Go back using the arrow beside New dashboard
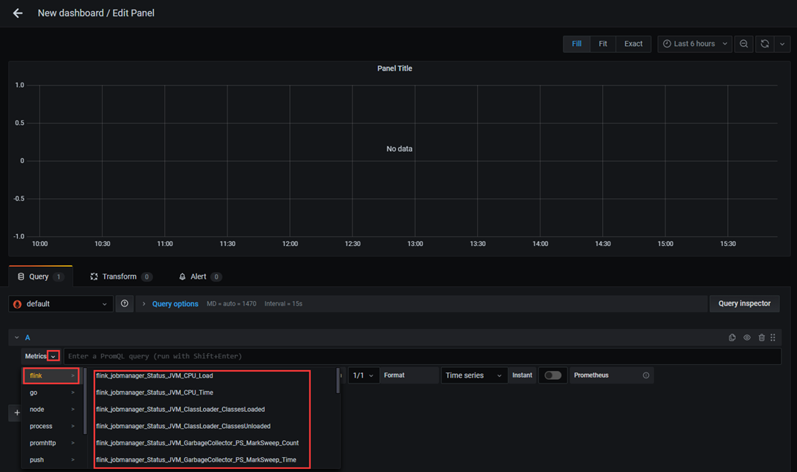This screenshot has width=797, height=472. pos(18,13)
